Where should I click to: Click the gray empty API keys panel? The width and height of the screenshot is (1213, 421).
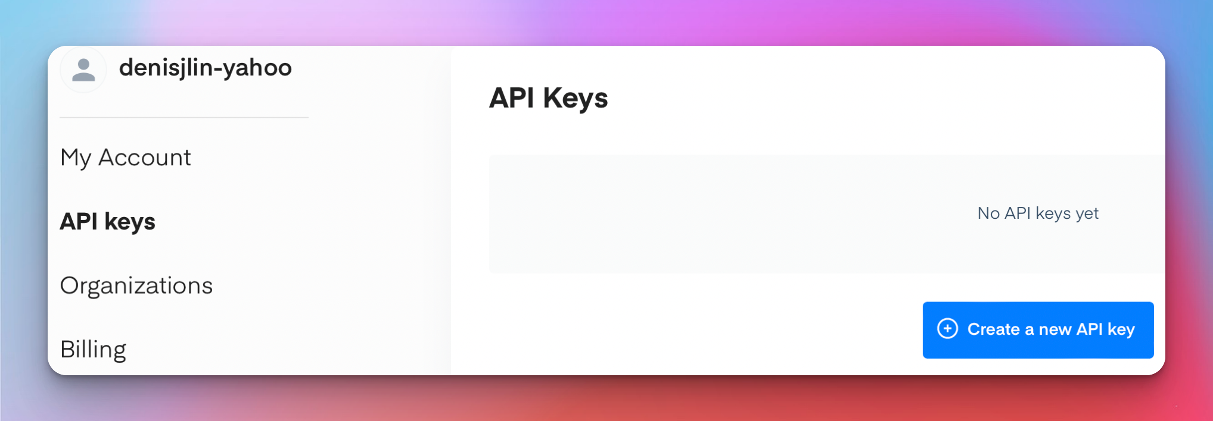[715, 214]
